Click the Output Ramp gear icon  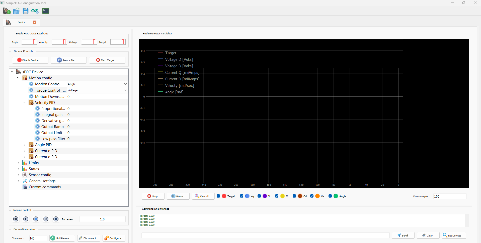click(37, 127)
